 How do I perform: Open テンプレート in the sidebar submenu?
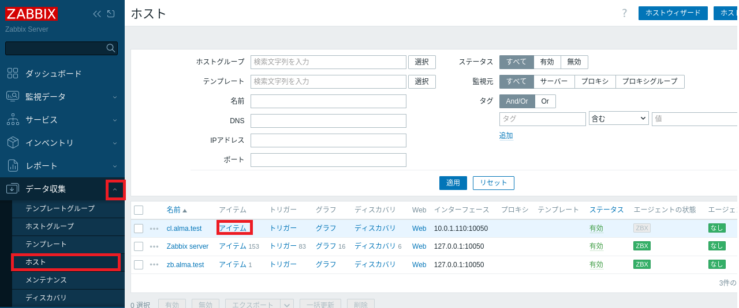(46, 244)
